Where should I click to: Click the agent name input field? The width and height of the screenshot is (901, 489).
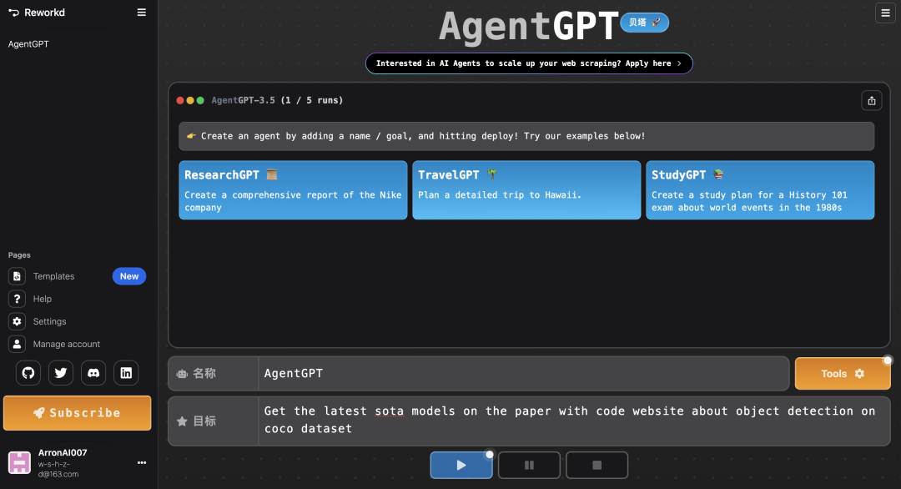pyautogui.click(x=523, y=374)
